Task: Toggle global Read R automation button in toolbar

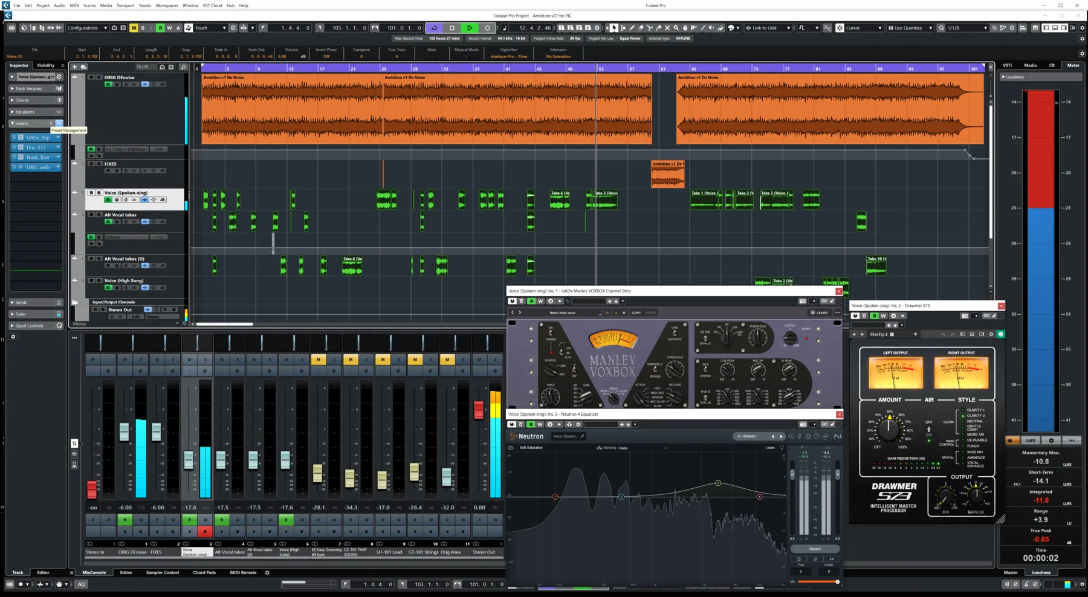Action: coord(160,28)
